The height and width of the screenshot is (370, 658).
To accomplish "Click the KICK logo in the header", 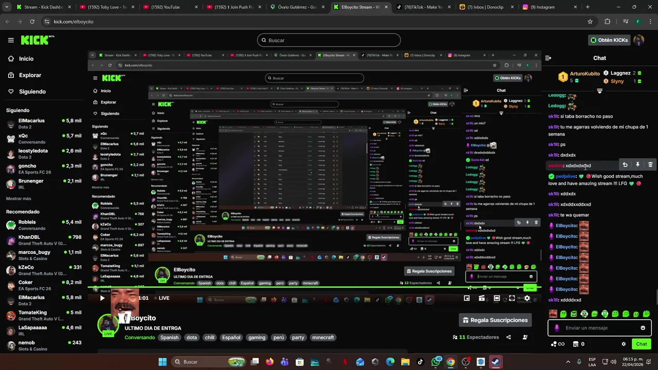I will (x=37, y=40).
